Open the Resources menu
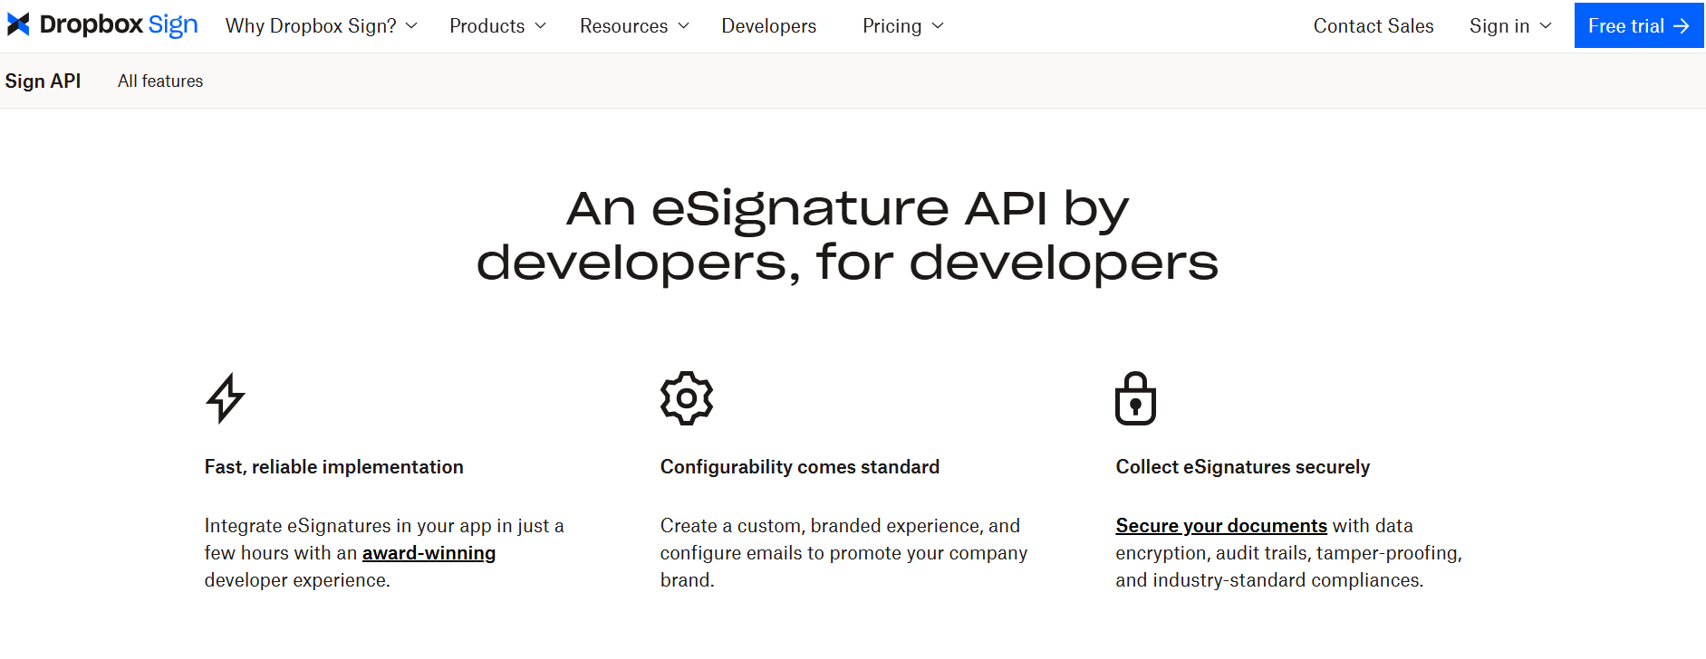1706x659 pixels. 634,26
